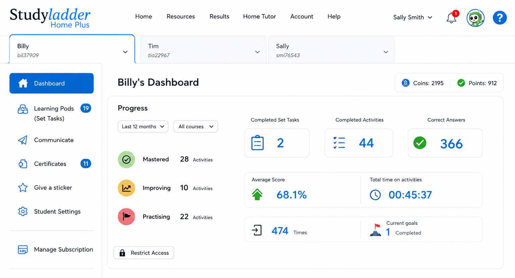Expand Billy's student tab chevron
Image resolution: width=515 pixels, height=278 pixels.
tap(125, 52)
